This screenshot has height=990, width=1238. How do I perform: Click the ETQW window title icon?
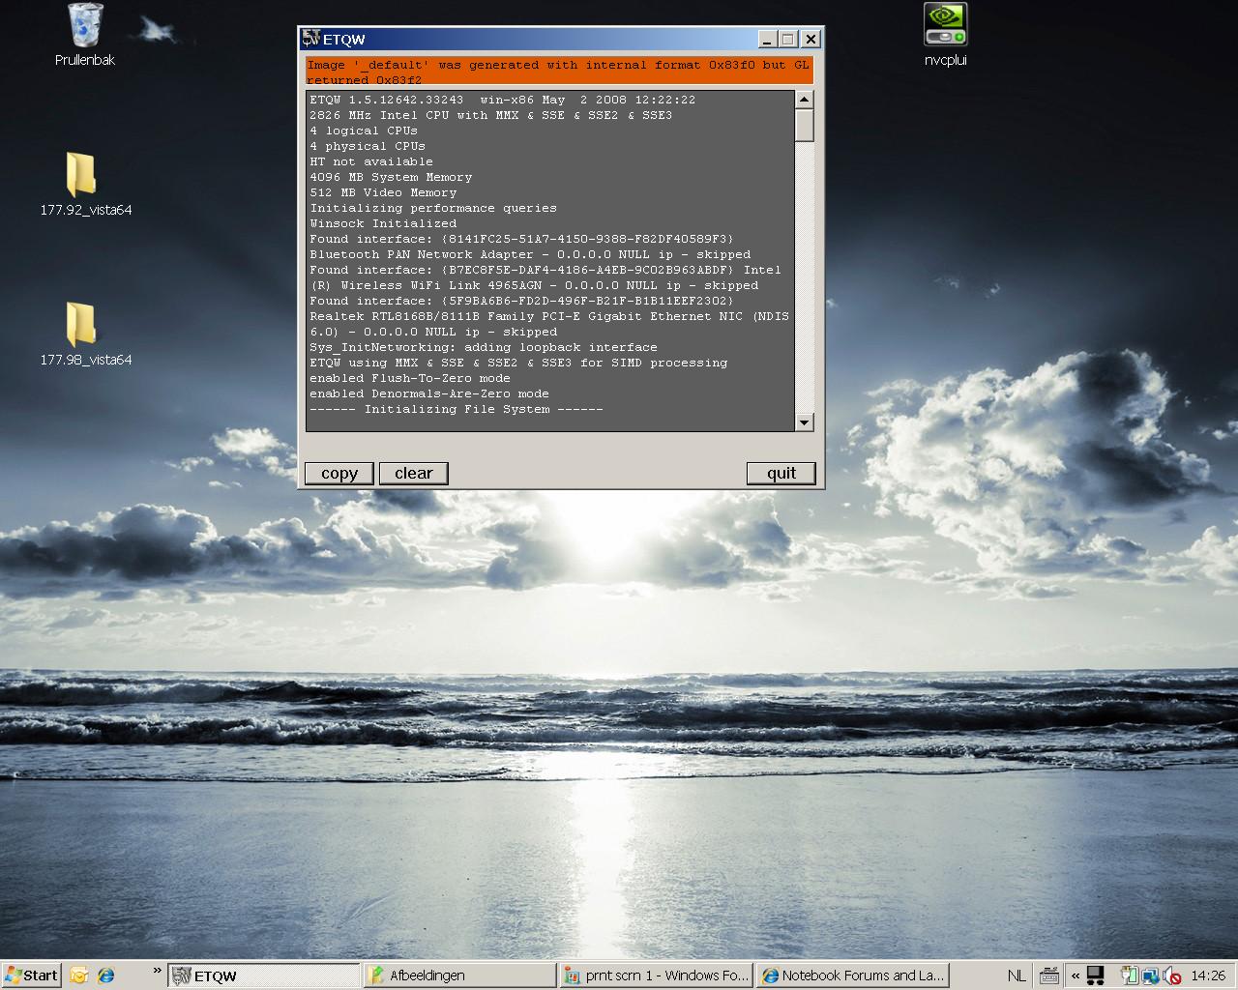point(310,39)
